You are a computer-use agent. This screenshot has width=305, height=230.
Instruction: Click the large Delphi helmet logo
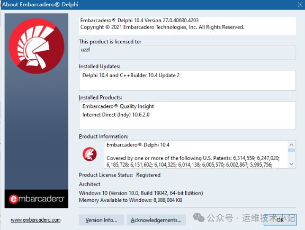(37, 46)
